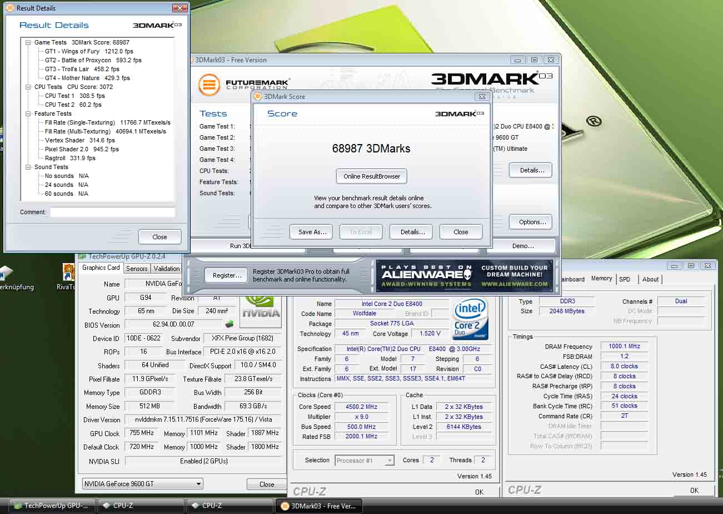Select the GT4 - Mother Nature row
The image size is (723, 514).
[87, 78]
